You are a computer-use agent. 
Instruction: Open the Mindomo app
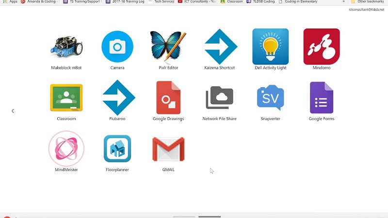click(322, 47)
